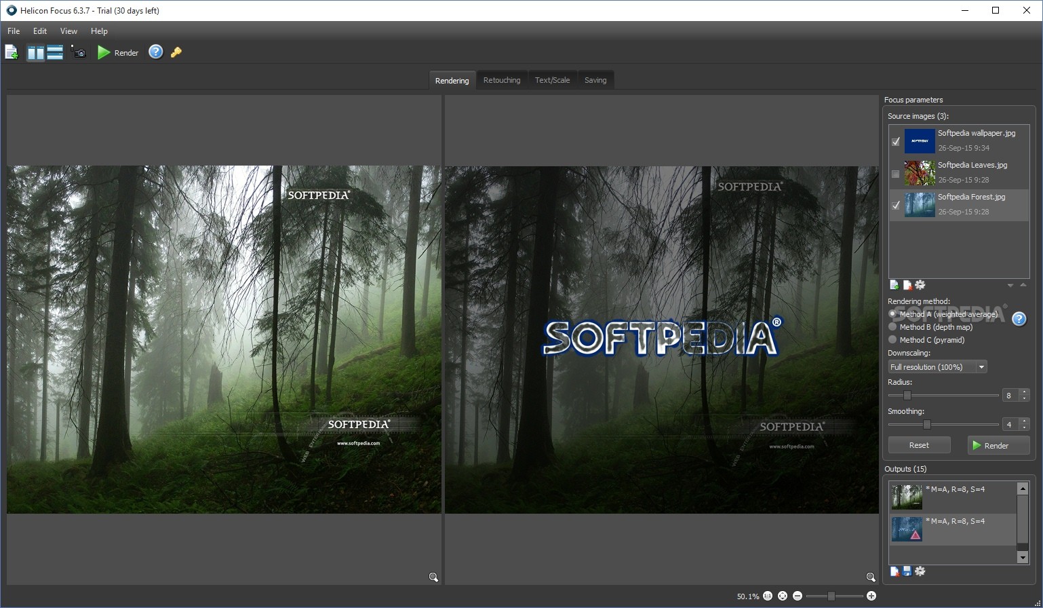Viewport: 1043px width, 608px height.
Task: Open the Downscaling resolution dropdown
Action: 937,367
